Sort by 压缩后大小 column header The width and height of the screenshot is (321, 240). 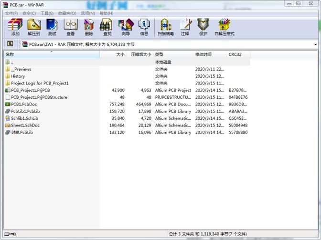pos(139,54)
